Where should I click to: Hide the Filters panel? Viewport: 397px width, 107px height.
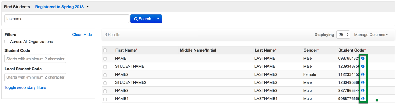88,35
